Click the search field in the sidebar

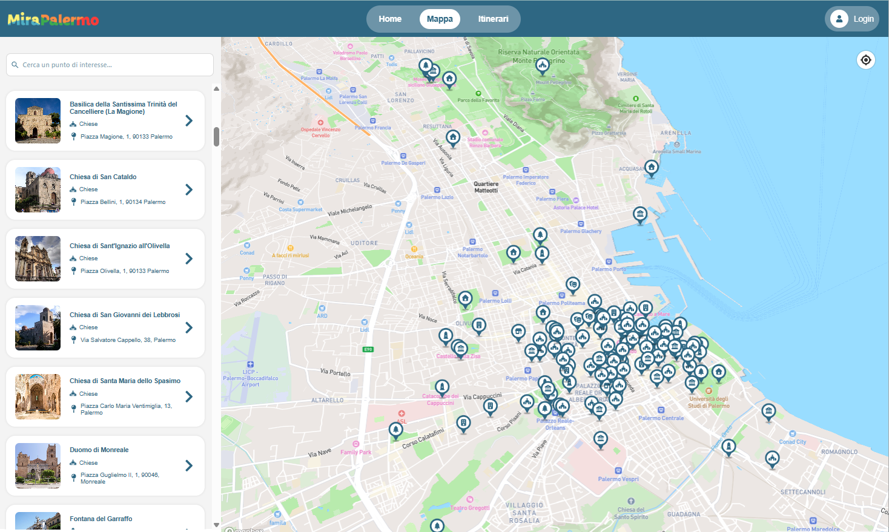click(x=110, y=64)
